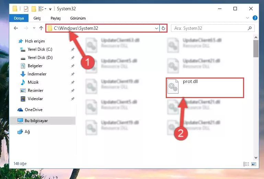264x179 pixels.
Task: Click the pin icon next to Videolar
Action: pyautogui.click(x=72, y=99)
